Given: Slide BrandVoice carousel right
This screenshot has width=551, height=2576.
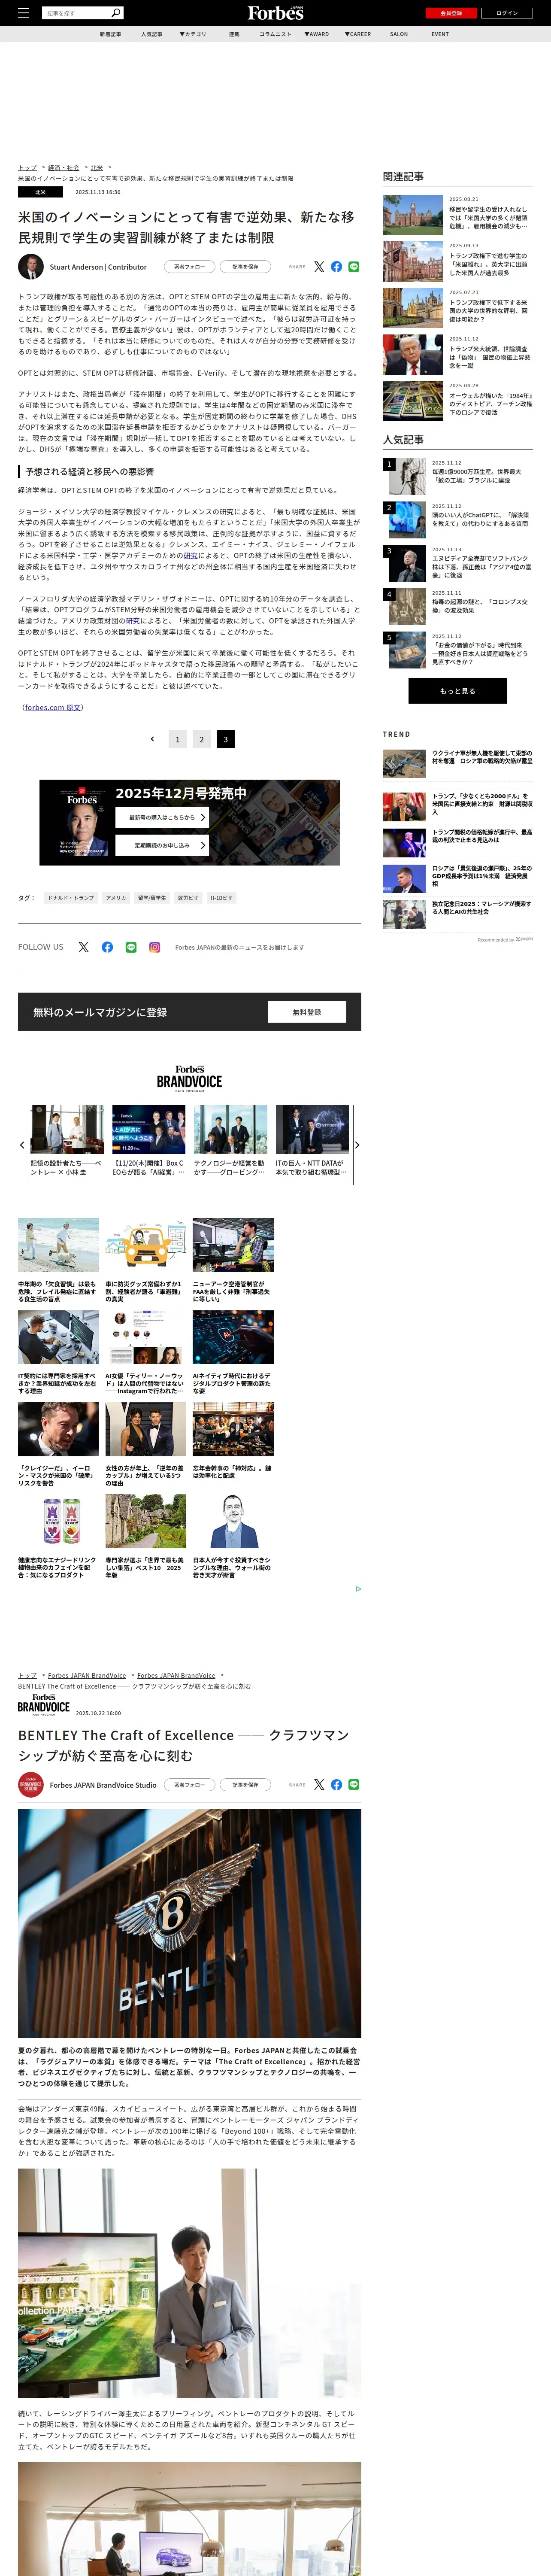Looking at the screenshot, I should coord(357,1145).
